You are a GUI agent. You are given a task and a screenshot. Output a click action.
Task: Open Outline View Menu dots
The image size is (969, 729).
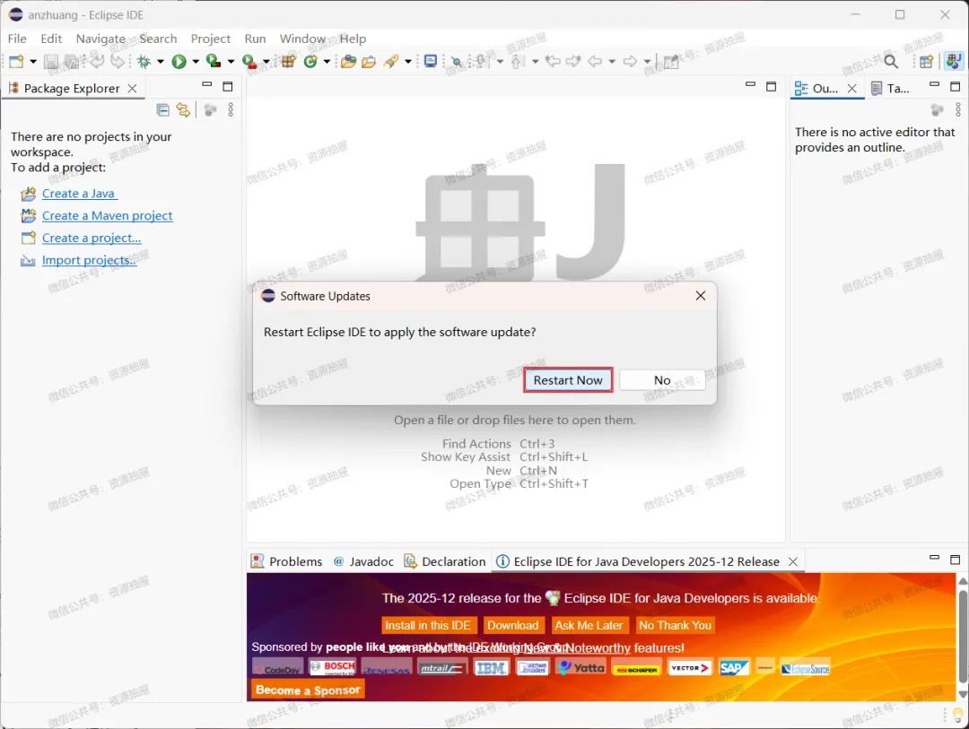pos(958,110)
